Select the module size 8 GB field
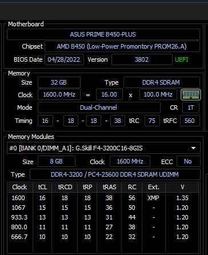Screen dimensions: 208x255 coord(57,161)
